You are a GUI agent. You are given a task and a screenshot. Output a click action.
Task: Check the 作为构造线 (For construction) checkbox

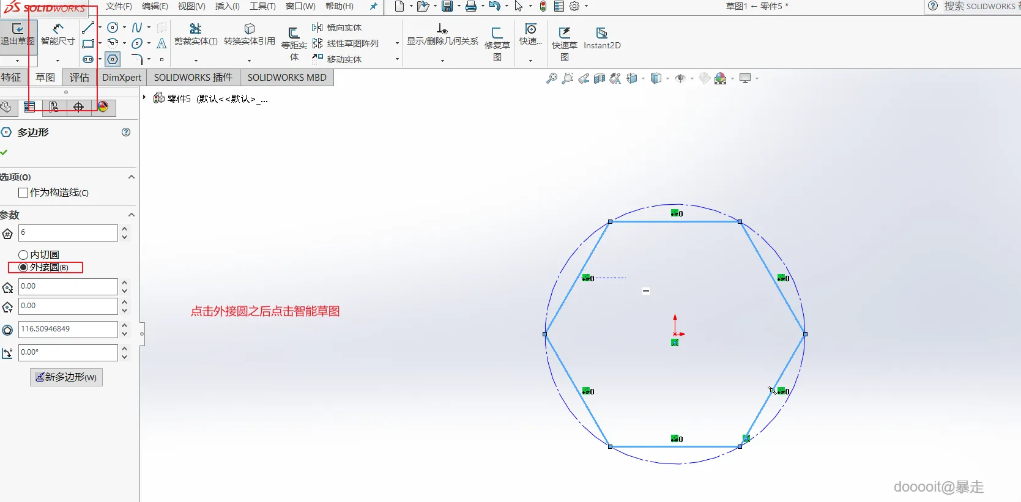[23, 193]
